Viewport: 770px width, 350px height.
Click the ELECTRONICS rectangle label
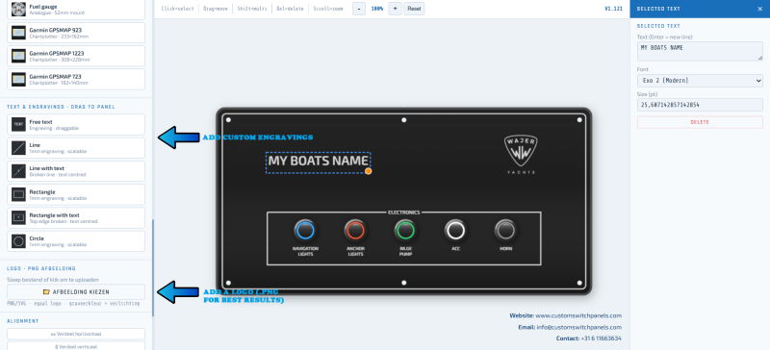(404, 212)
